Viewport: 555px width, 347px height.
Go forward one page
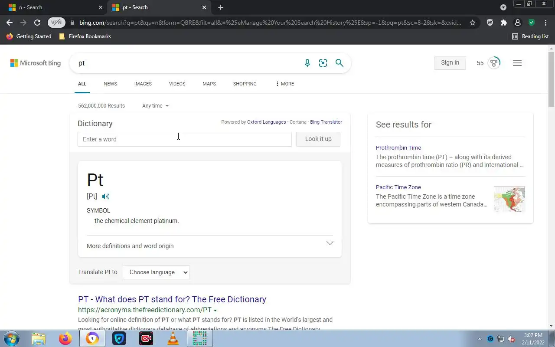(x=23, y=23)
